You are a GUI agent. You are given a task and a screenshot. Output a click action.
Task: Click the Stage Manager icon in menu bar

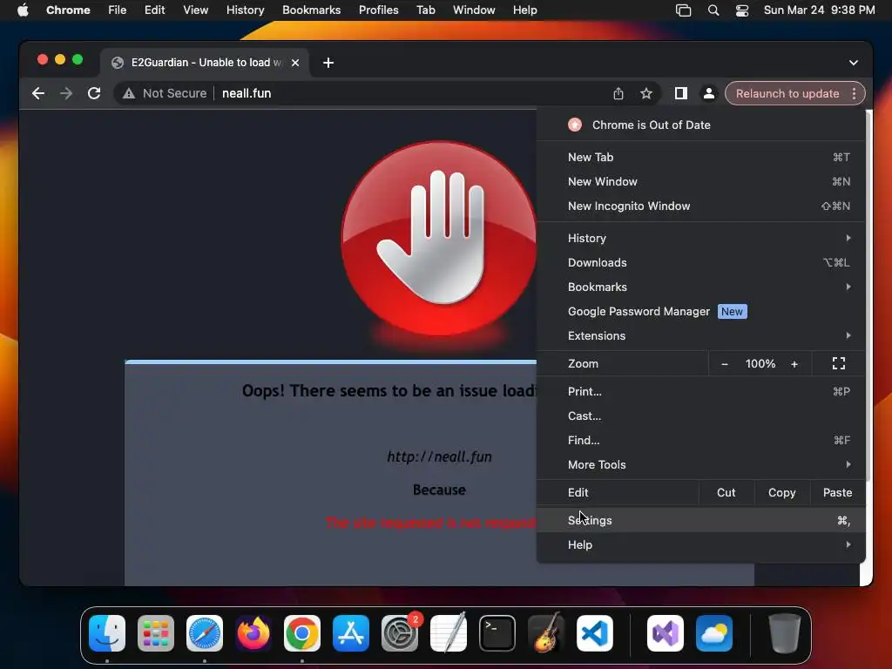coord(683,10)
